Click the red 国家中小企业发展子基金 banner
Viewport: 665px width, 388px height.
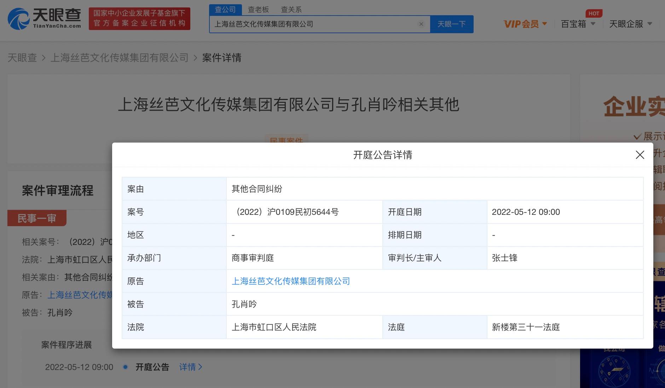[x=139, y=18]
